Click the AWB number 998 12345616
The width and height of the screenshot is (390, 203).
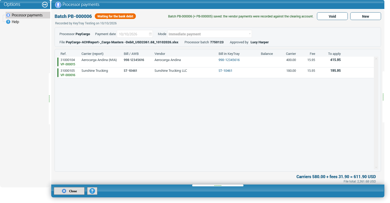click(x=134, y=60)
